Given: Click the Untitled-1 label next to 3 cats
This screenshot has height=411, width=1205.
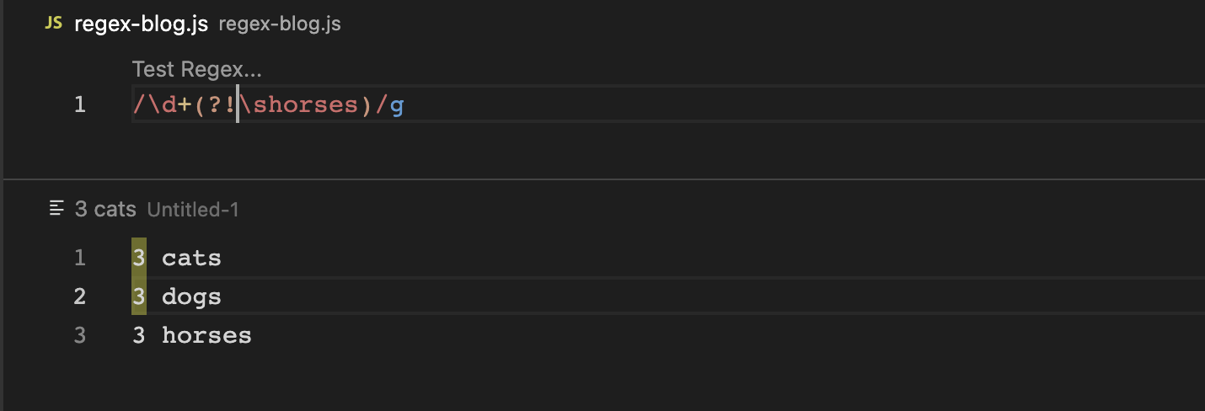Looking at the screenshot, I should click(193, 210).
